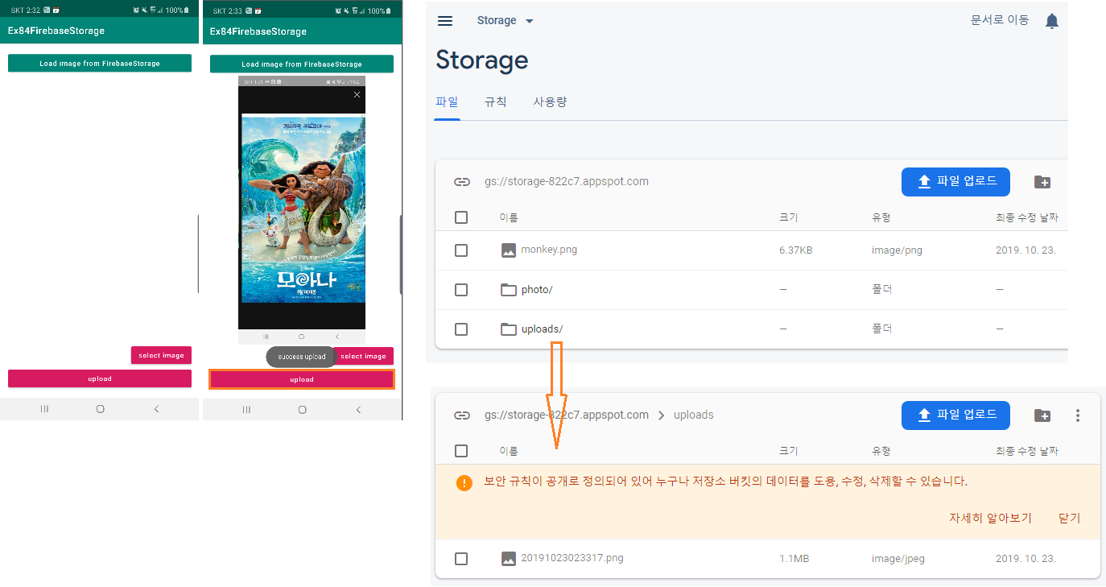This screenshot has height=587, width=1106.
Task: Check the 20191023023317.png row checkbox
Action: [461, 559]
